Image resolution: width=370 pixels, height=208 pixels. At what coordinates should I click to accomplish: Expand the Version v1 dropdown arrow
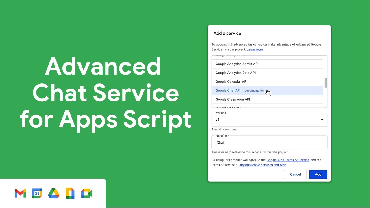coord(322,120)
